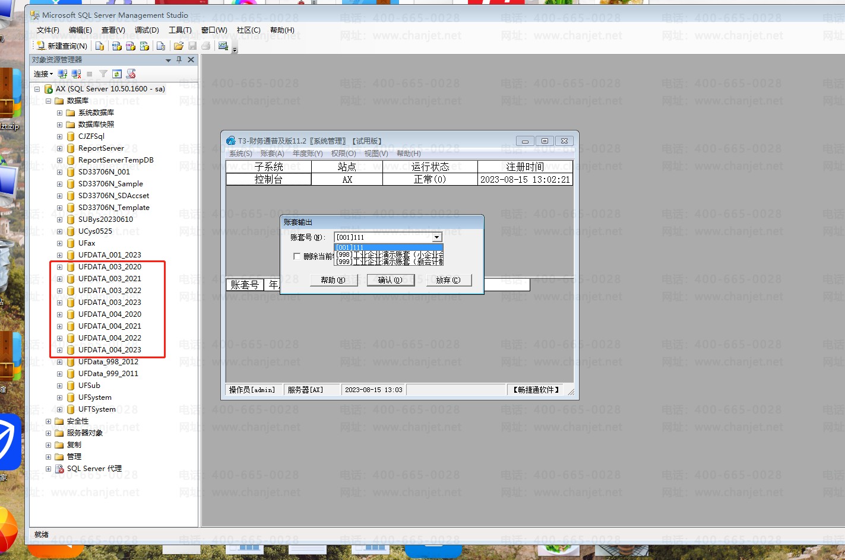This screenshot has height=560, width=845.
Task: Open the 社区(C) menu in SSMS
Action: [248, 30]
